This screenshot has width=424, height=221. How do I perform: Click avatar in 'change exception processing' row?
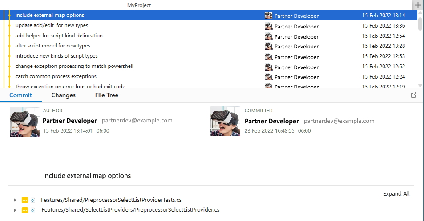tap(269, 67)
